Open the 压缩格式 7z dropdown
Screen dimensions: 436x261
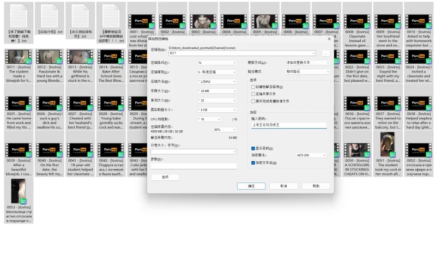coord(217,63)
